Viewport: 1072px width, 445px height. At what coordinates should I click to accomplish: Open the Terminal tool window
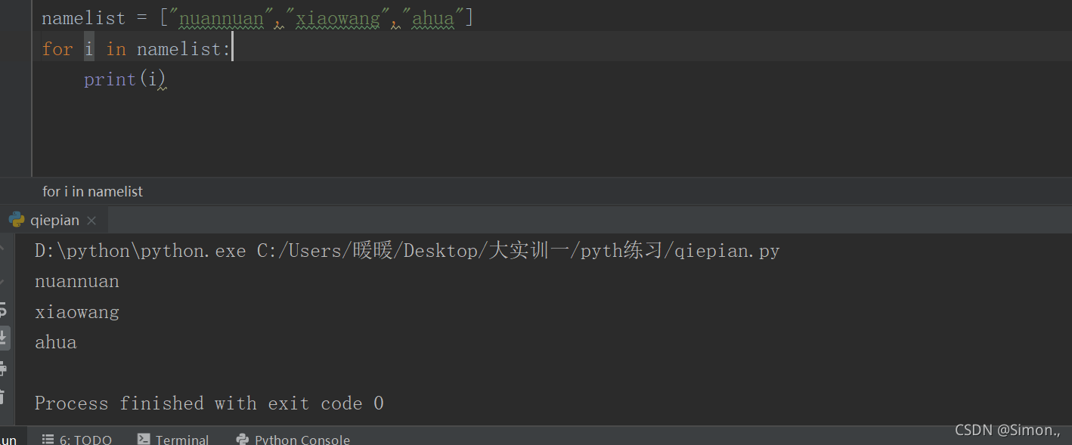point(173,439)
